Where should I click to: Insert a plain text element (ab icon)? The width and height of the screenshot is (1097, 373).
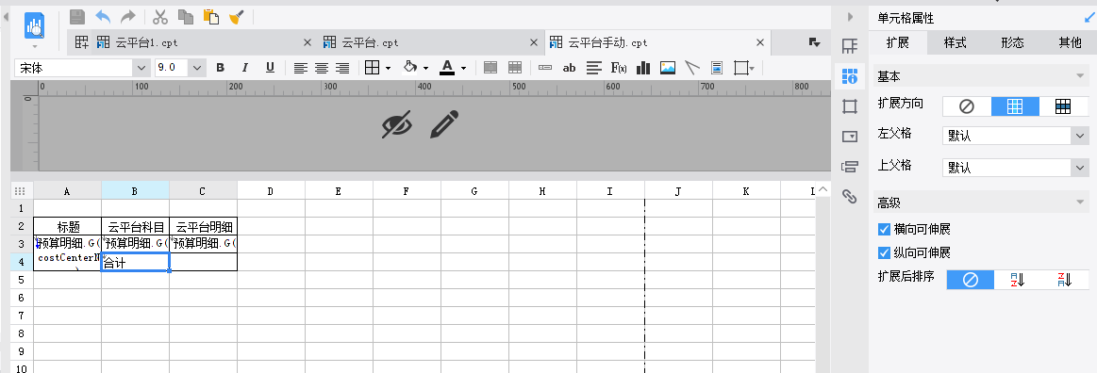tap(569, 68)
